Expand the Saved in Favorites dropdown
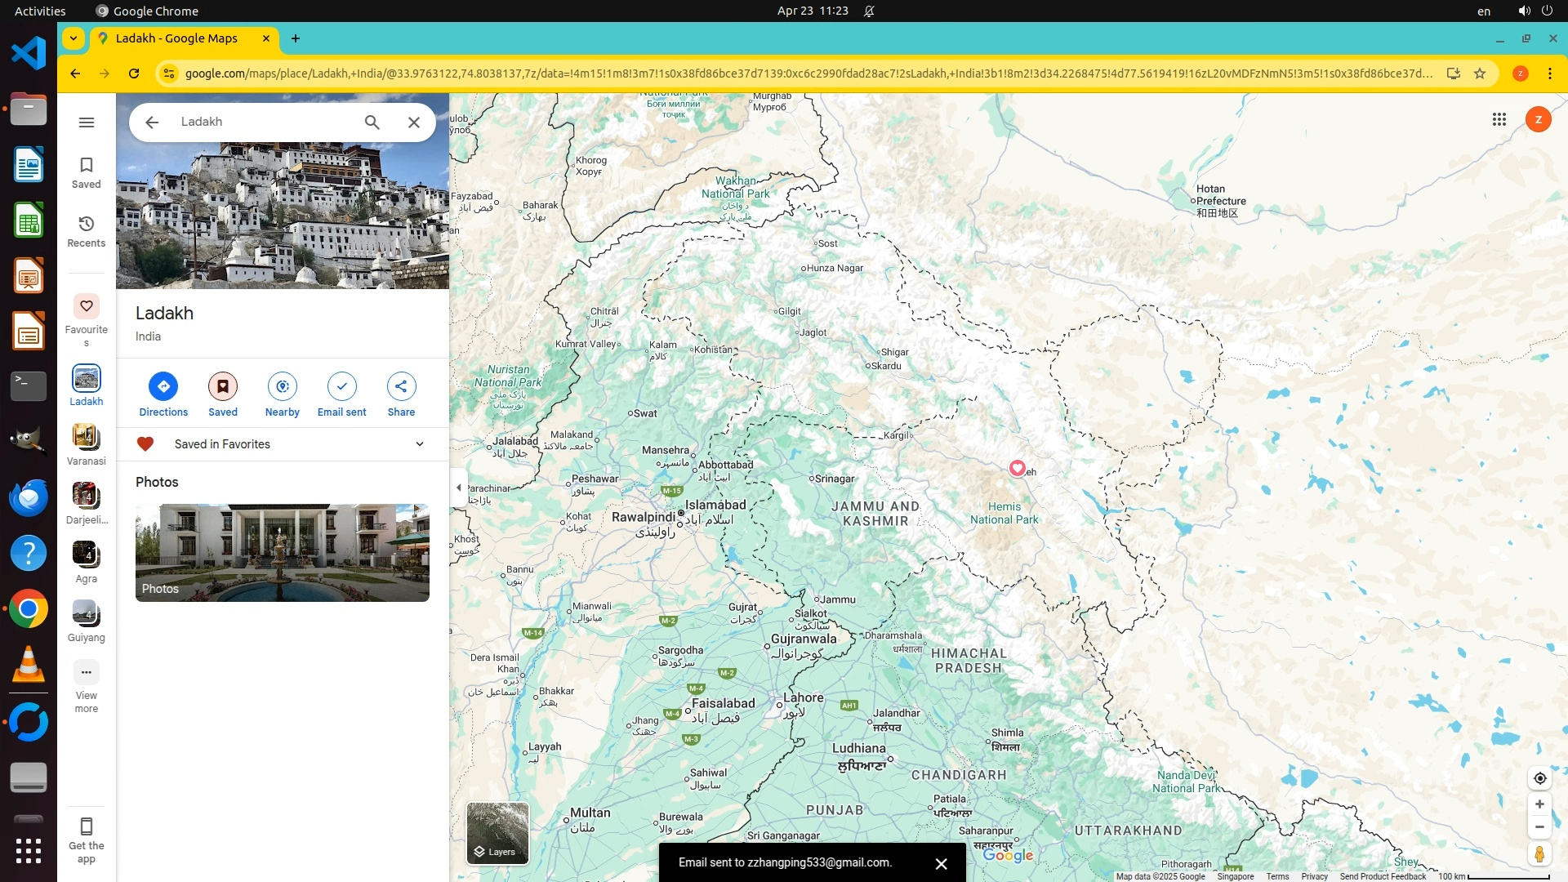The image size is (1568, 882). tap(420, 444)
